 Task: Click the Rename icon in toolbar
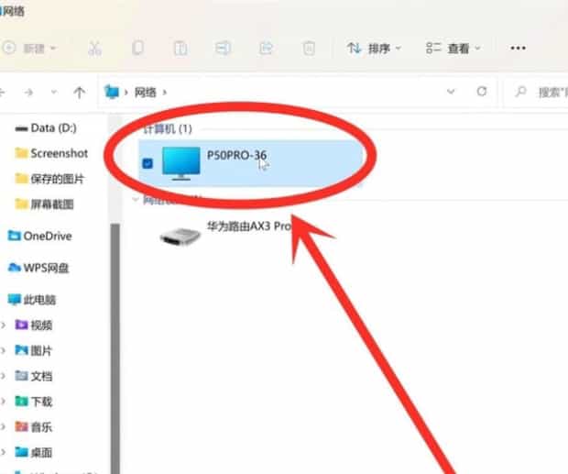tap(223, 48)
